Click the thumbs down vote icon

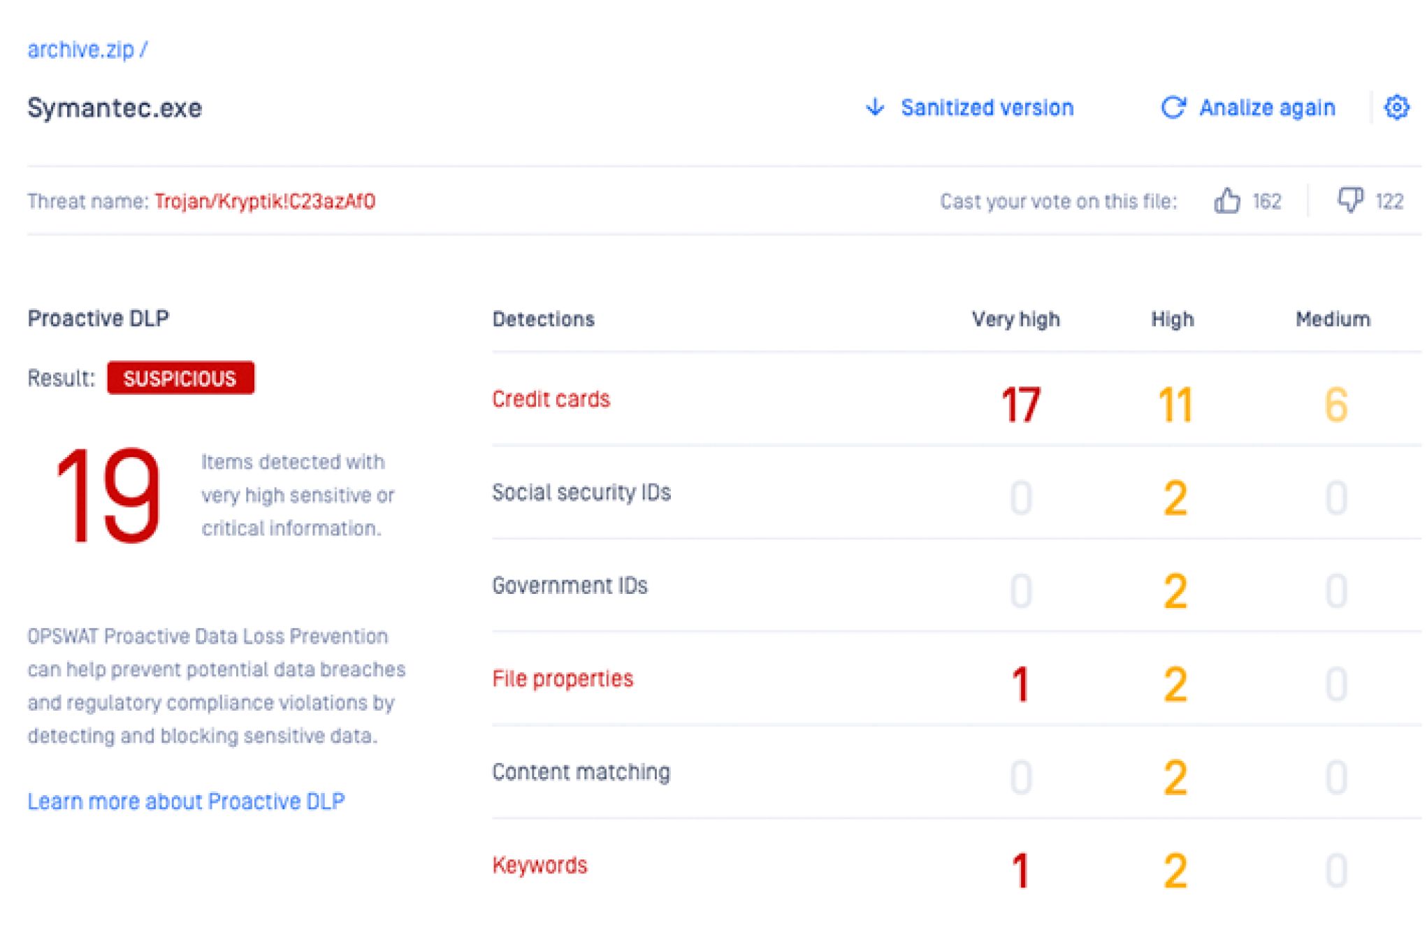1349,201
